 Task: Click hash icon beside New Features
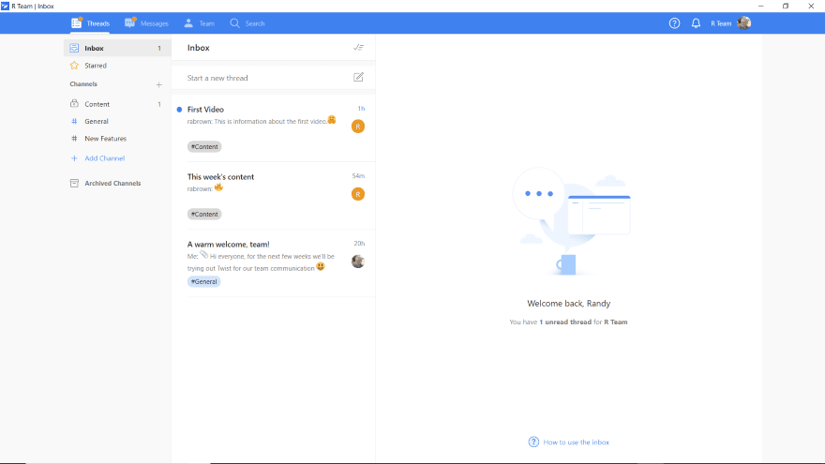click(74, 139)
